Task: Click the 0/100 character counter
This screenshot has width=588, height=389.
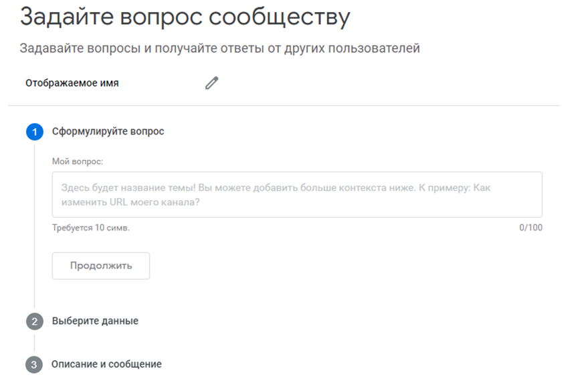Action: click(530, 228)
